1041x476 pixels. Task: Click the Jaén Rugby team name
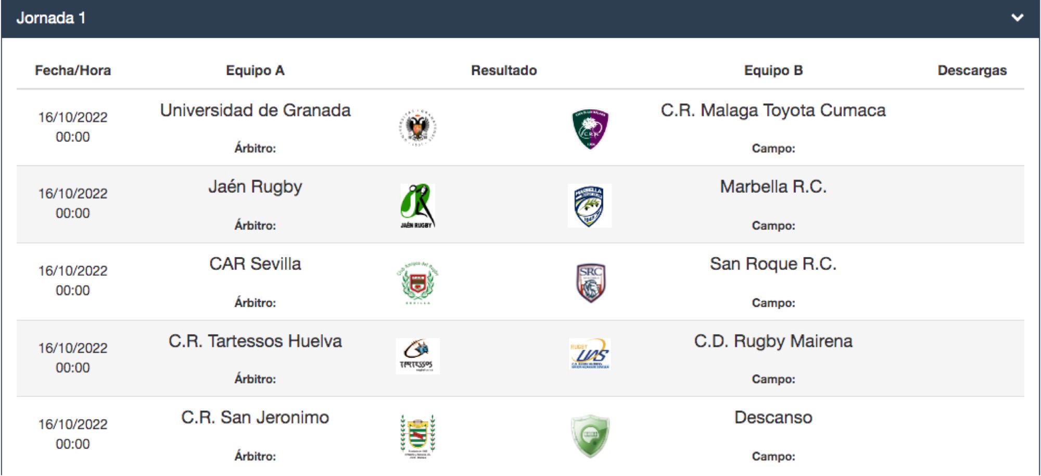click(255, 187)
